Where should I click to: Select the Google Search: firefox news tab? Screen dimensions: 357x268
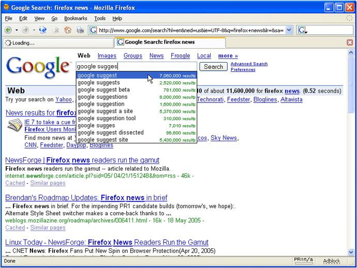point(170,42)
